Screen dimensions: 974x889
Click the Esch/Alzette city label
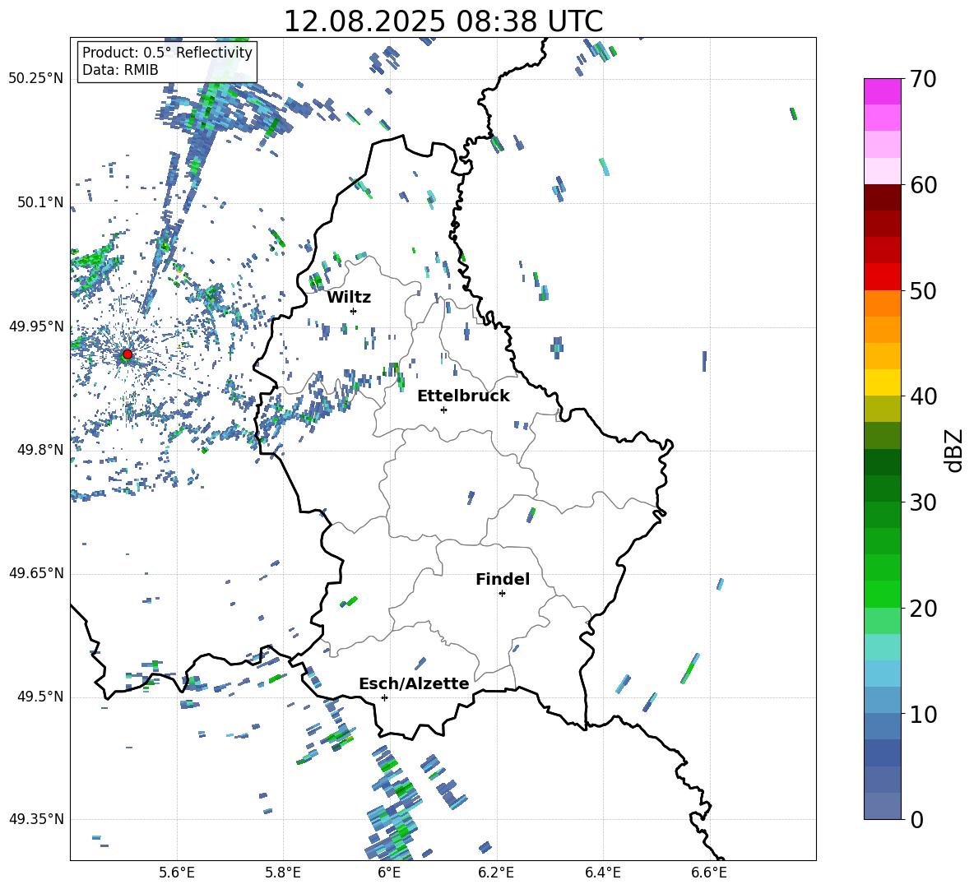coord(414,683)
